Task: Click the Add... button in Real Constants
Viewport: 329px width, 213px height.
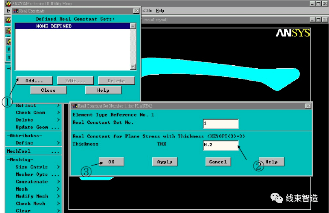Action: click(35, 81)
